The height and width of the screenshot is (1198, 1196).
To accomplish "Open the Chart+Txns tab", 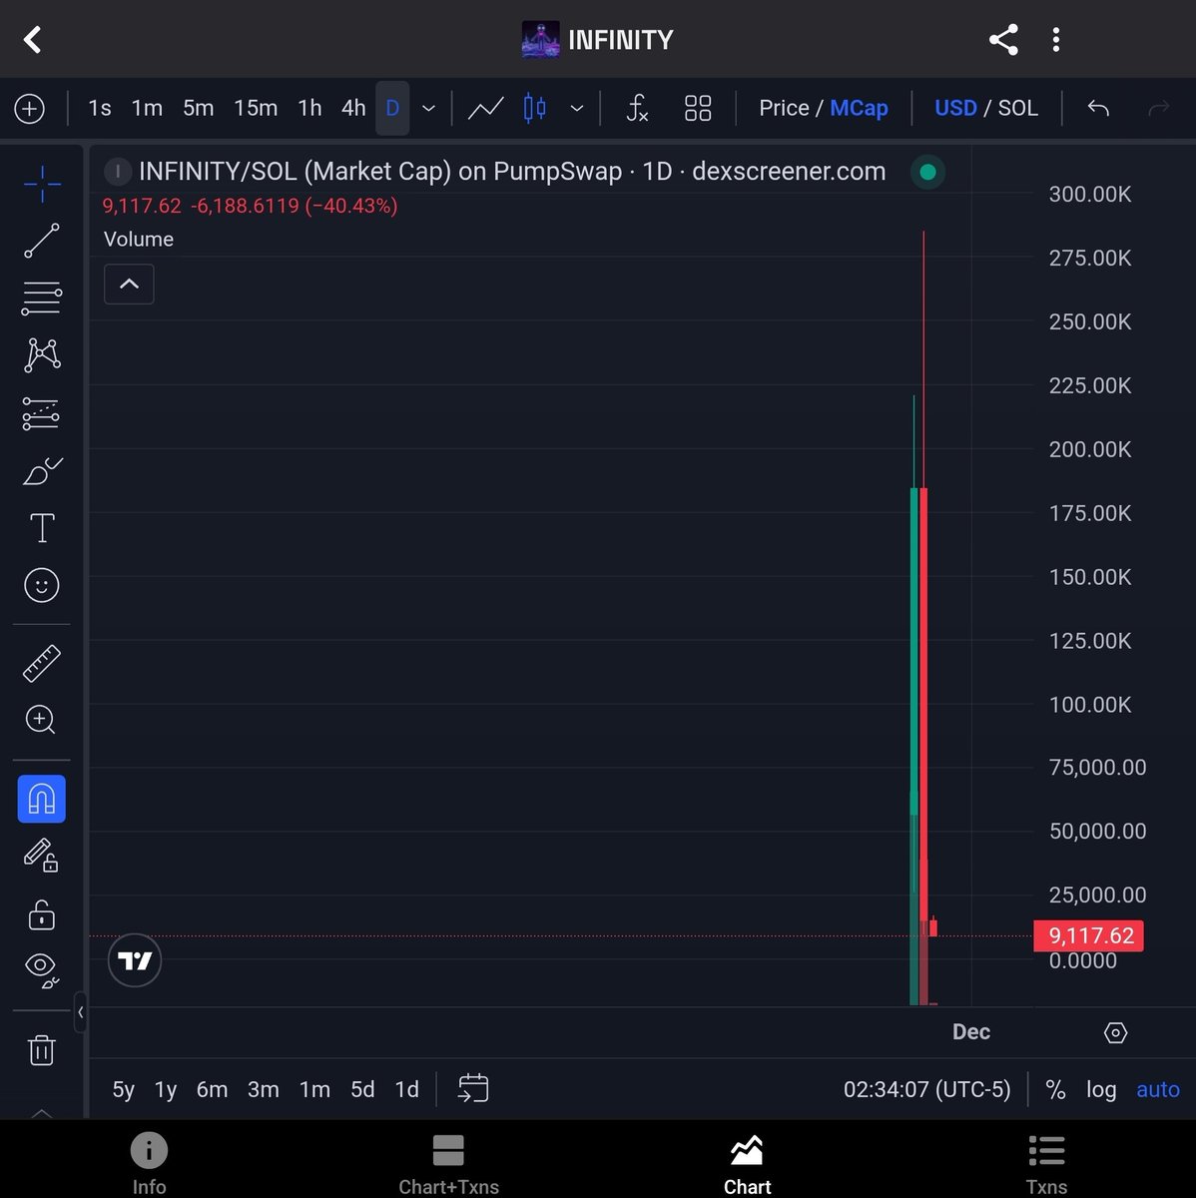I will pos(448,1164).
